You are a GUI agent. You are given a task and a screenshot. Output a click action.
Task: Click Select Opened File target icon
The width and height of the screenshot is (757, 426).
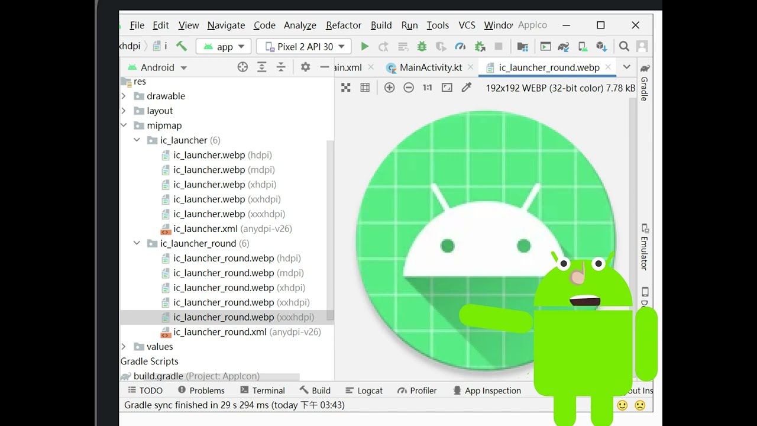coord(242,67)
